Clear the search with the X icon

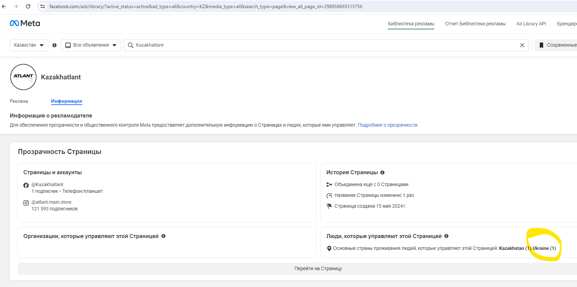click(522, 45)
